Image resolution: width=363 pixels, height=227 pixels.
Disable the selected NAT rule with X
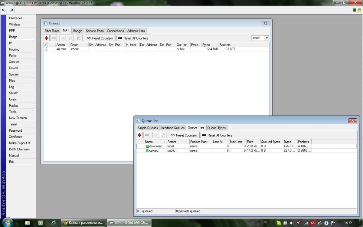coord(70,38)
